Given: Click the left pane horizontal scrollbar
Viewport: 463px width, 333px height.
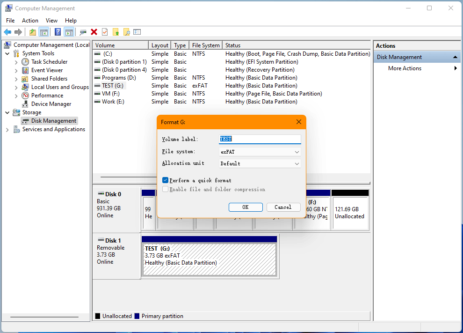Looking at the screenshot, I should (x=44, y=317).
